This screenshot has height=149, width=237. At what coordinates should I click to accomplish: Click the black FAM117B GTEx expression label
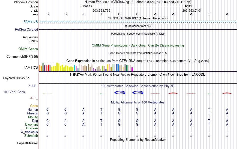[30, 67]
